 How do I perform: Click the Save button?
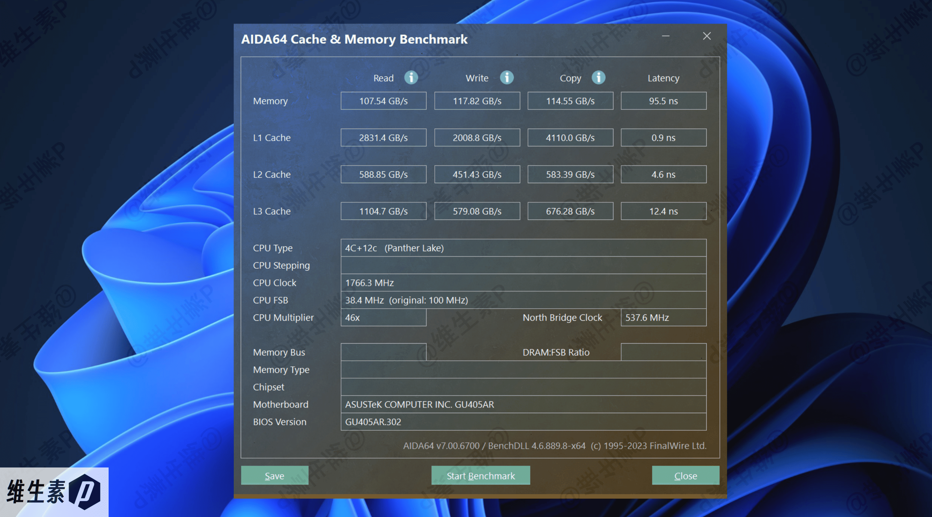pos(275,475)
